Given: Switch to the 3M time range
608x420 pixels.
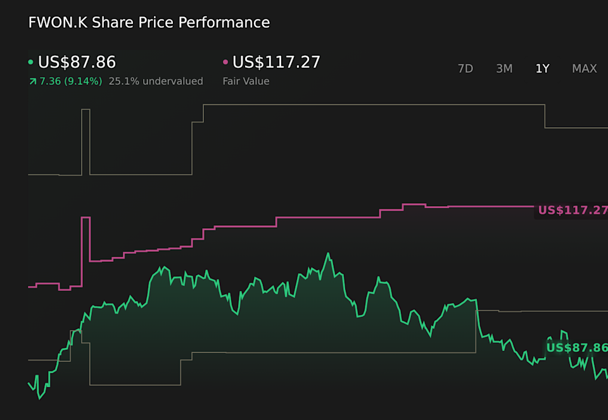Looking at the screenshot, I should [504, 68].
